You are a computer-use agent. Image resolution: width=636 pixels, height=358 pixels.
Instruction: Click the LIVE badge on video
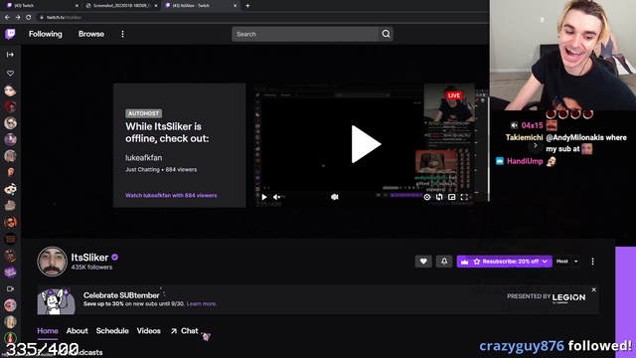[453, 95]
